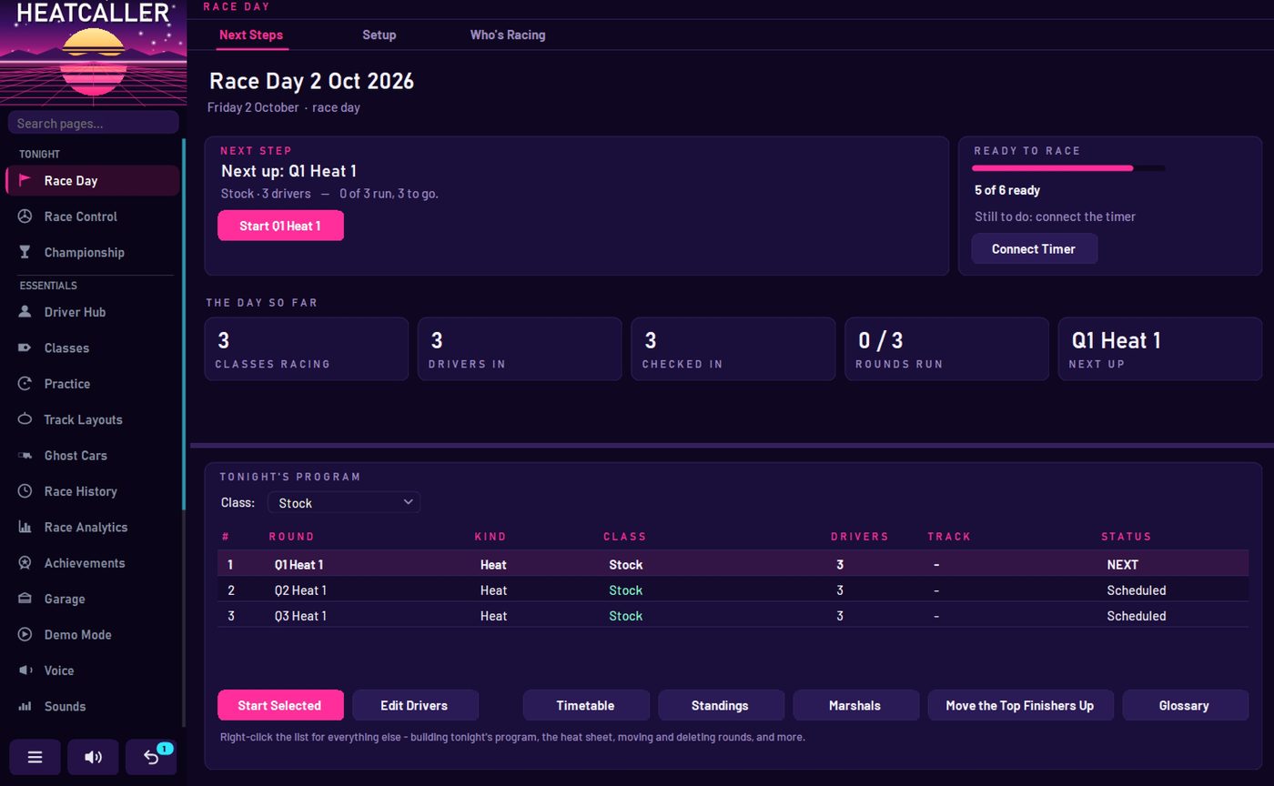Open Classes tag icon
Image resolution: width=1274 pixels, height=786 pixels.
25,348
